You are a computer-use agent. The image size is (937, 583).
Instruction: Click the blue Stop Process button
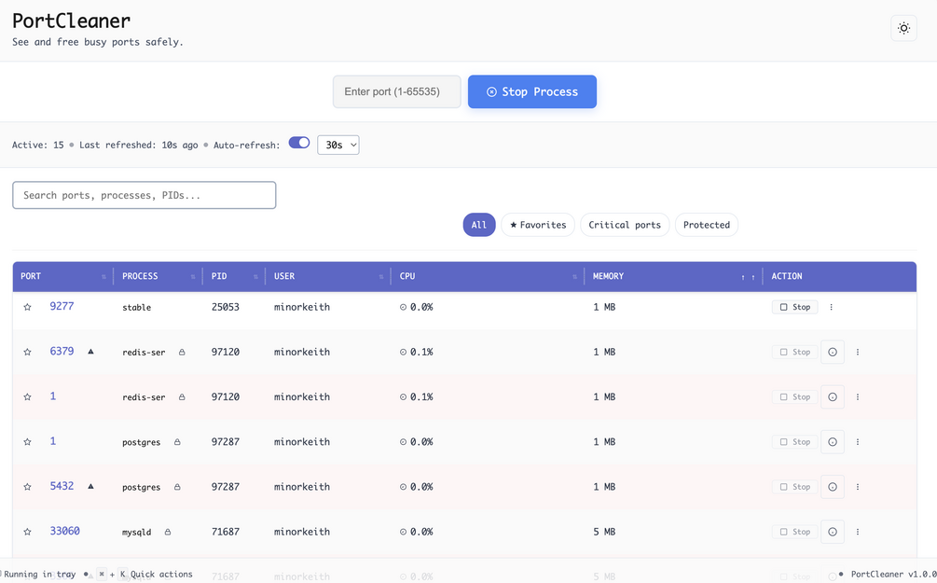[531, 91]
